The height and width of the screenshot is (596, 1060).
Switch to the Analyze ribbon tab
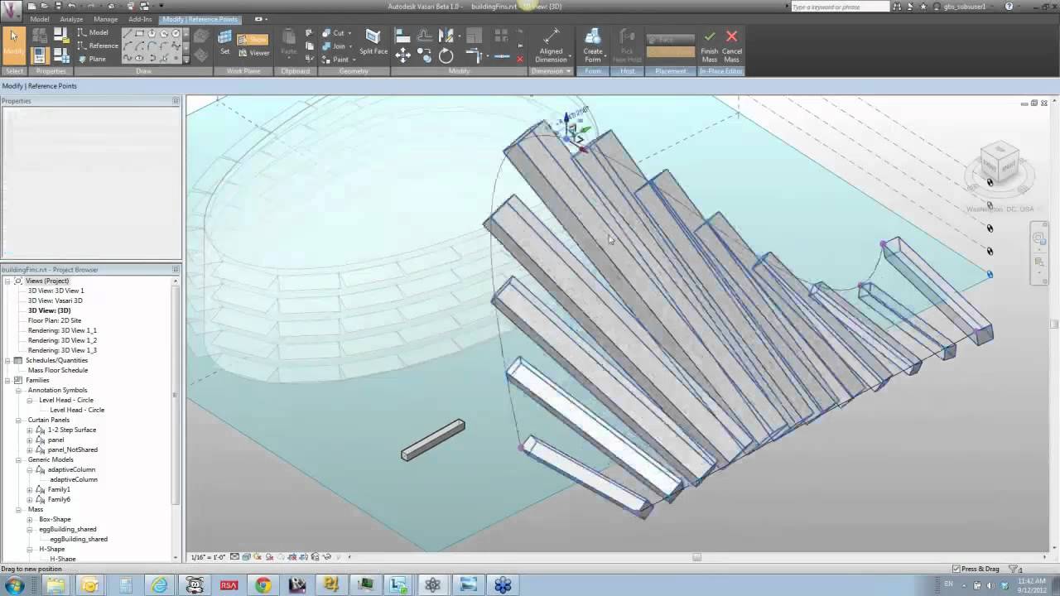click(x=70, y=19)
